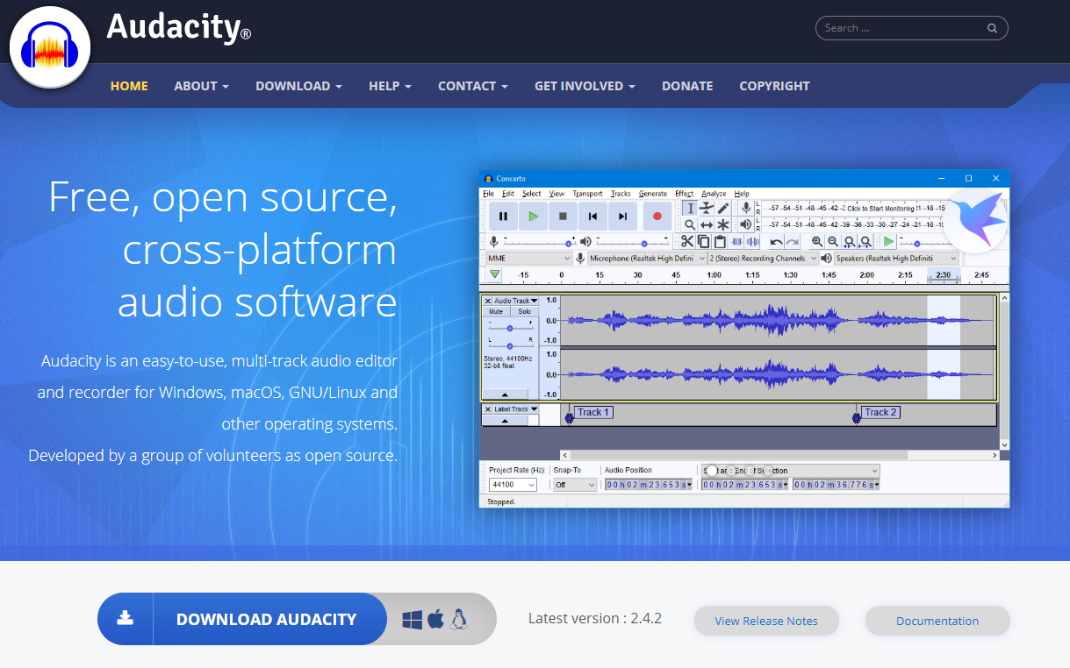Click the Audacity headphones logo
This screenshot has width=1070, height=668.
point(50,46)
